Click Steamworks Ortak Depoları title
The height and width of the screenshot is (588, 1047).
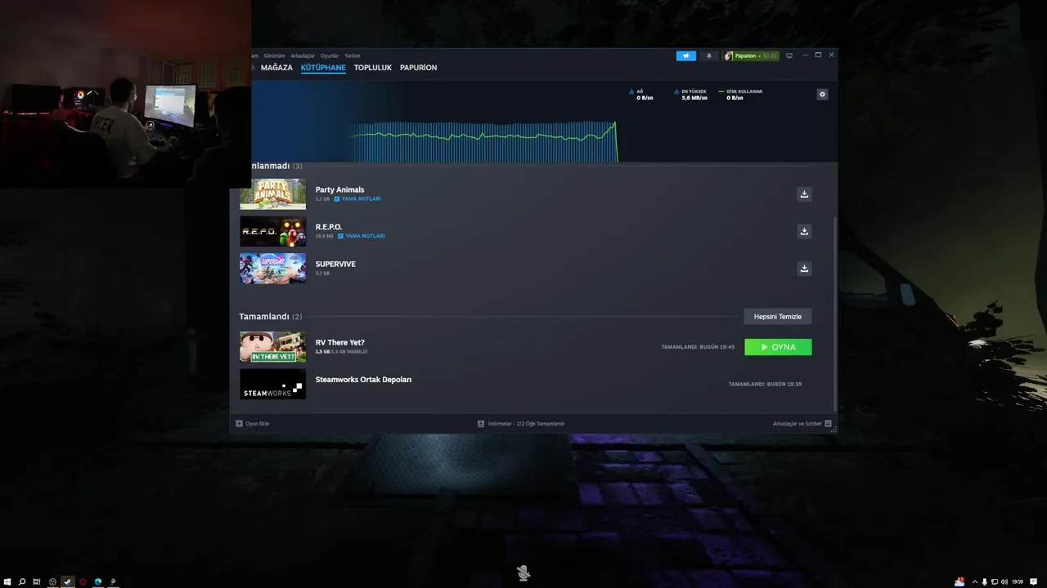[x=363, y=380]
